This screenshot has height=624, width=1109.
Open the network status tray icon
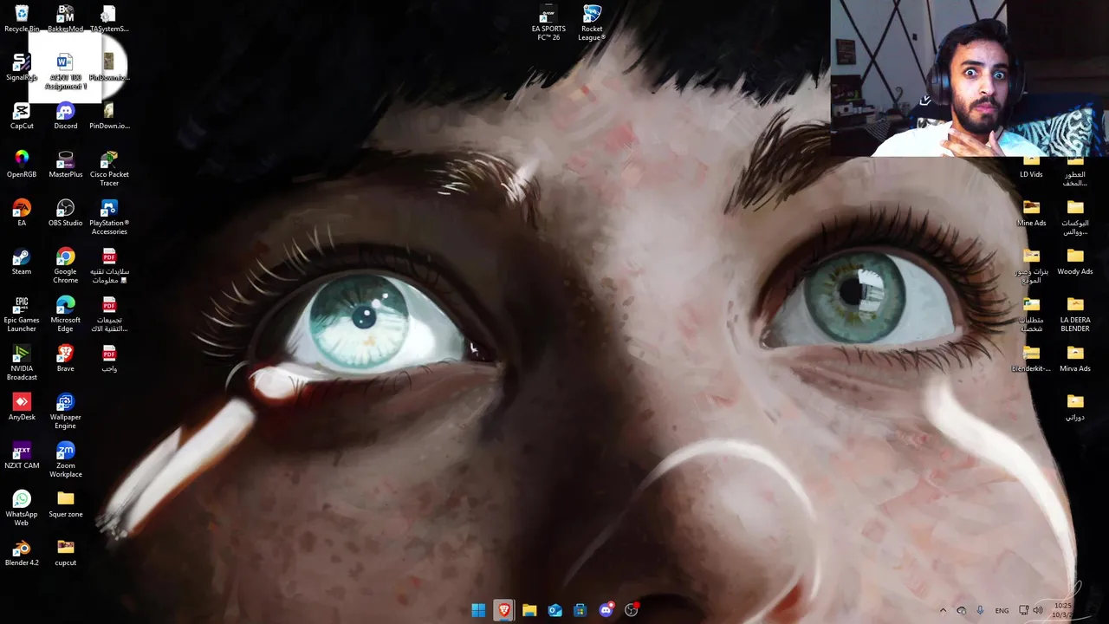click(1024, 610)
